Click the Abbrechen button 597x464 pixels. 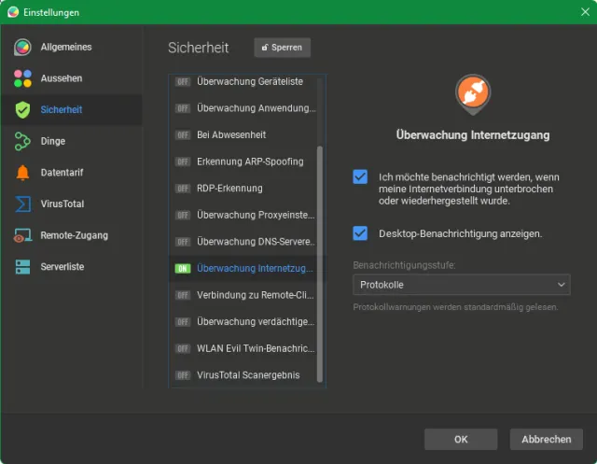(547, 439)
